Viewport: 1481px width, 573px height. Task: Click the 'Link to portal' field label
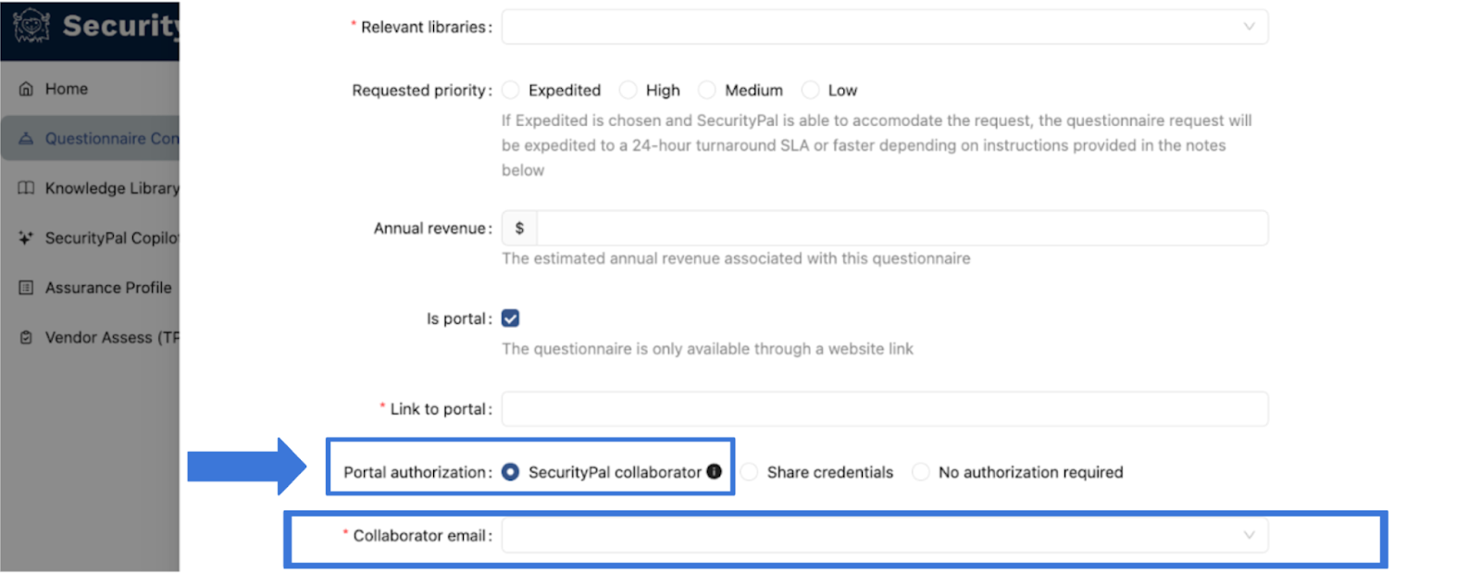pyautogui.click(x=441, y=409)
